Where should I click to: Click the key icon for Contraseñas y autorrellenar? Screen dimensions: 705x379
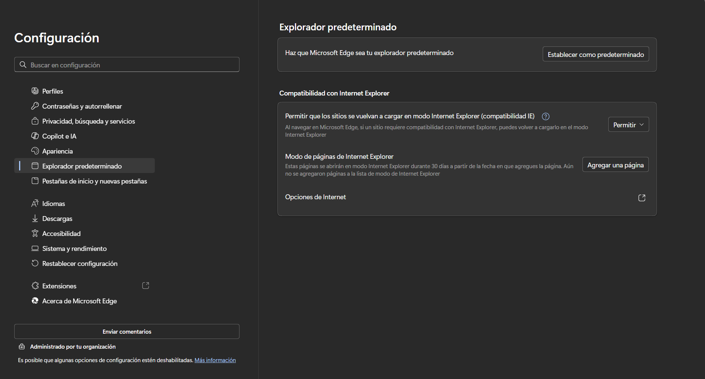[x=35, y=106]
